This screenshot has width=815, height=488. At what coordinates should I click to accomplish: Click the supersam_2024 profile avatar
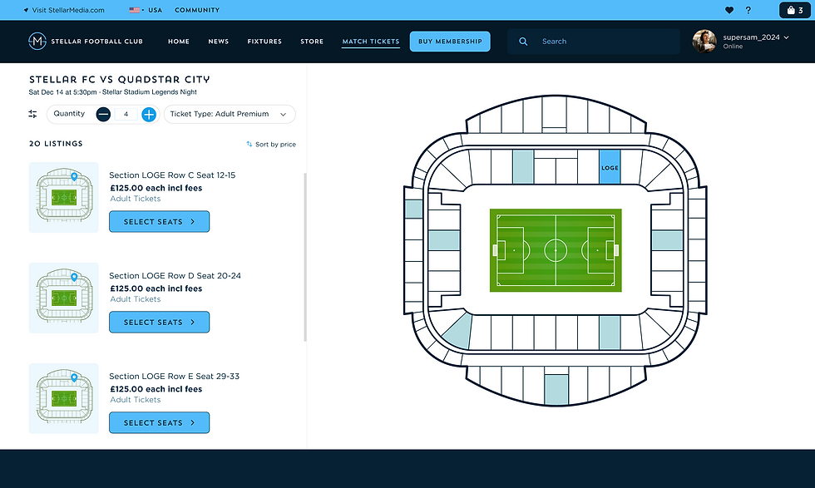[x=704, y=41]
